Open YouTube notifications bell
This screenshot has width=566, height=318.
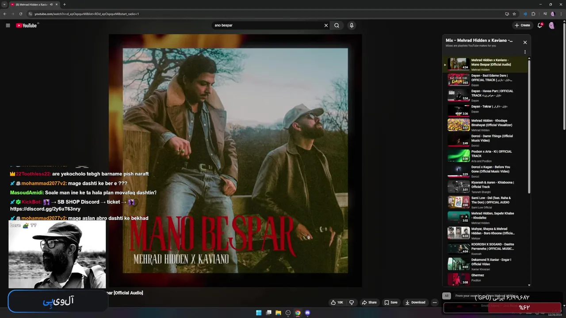540,25
